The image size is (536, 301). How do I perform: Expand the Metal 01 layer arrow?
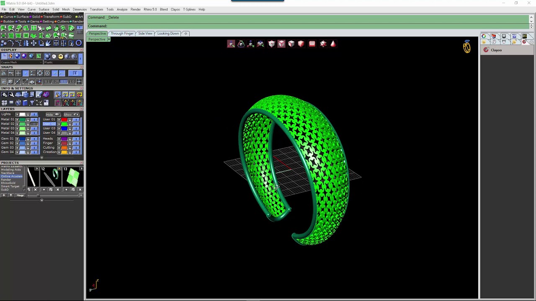(x=17, y=120)
